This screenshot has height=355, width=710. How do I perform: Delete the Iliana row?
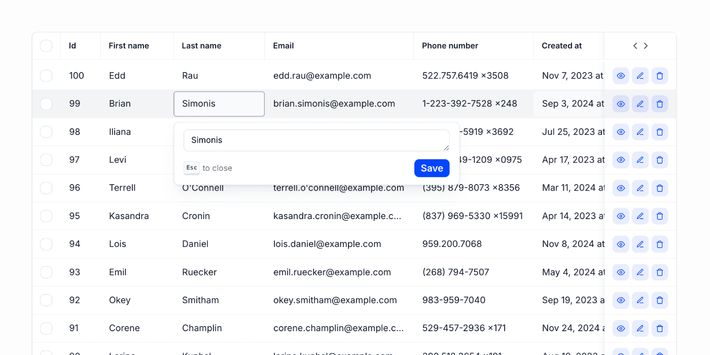click(x=660, y=132)
